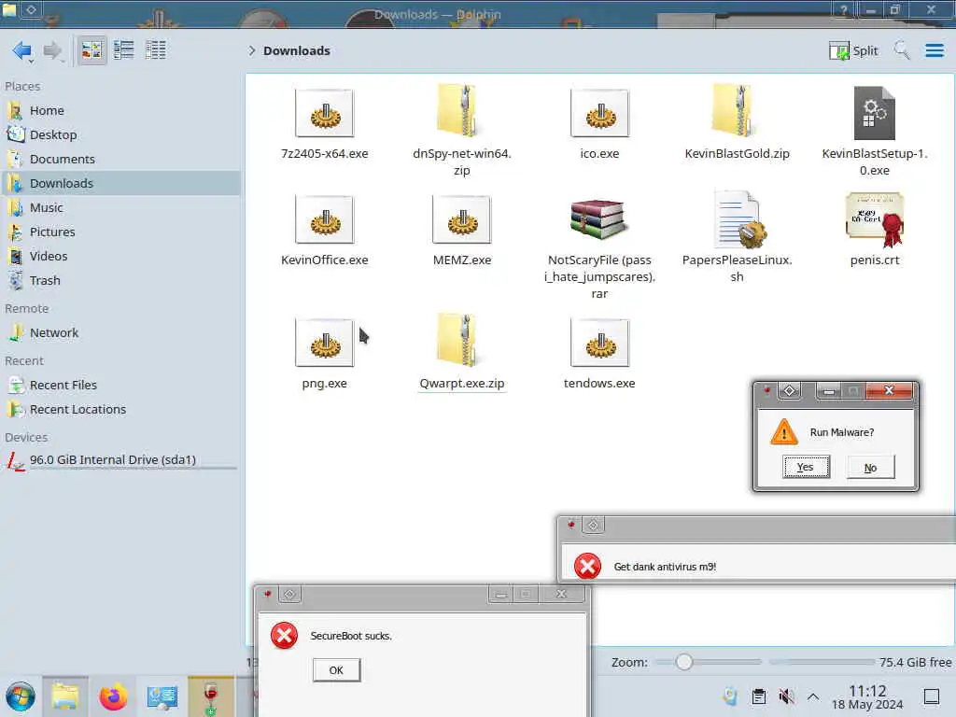The image size is (956, 717).
Task: Launch Firefox from the taskbar
Action: (x=113, y=696)
